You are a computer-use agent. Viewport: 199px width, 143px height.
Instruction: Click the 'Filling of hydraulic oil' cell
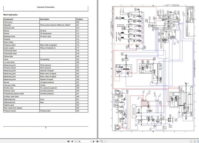[58, 48]
